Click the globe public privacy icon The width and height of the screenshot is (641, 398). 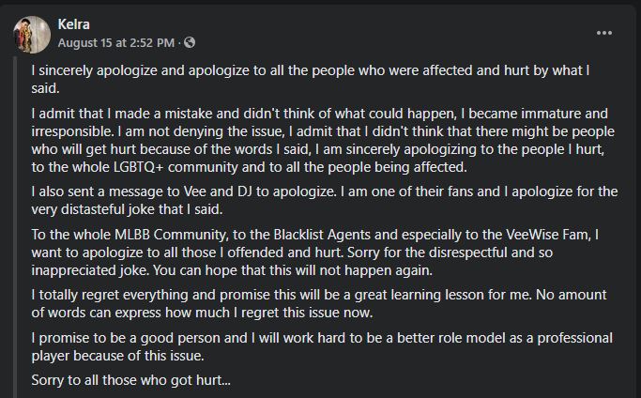190,42
